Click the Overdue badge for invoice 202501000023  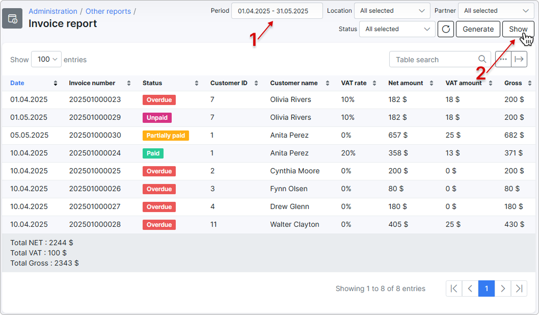tap(159, 100)
